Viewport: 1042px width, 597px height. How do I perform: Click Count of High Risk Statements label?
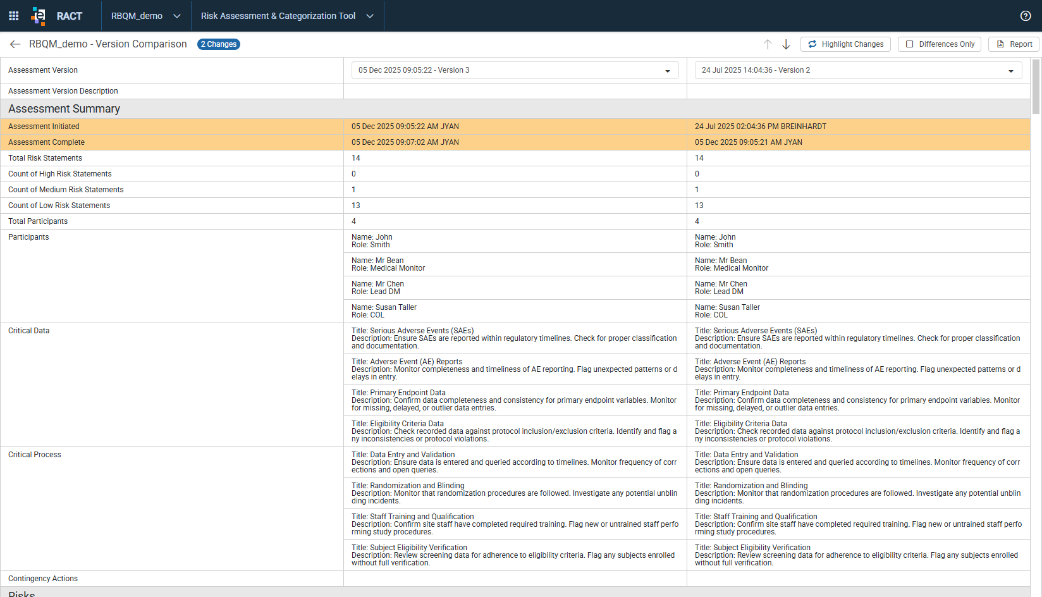(60, 174)
